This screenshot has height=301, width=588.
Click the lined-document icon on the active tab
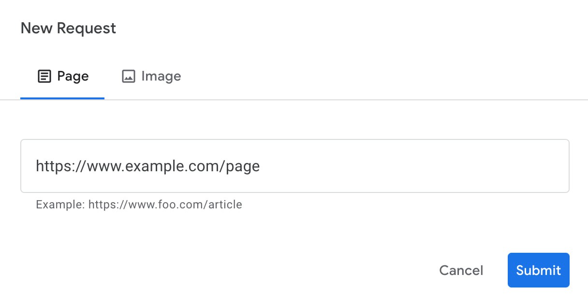click(x=44, y=76)
